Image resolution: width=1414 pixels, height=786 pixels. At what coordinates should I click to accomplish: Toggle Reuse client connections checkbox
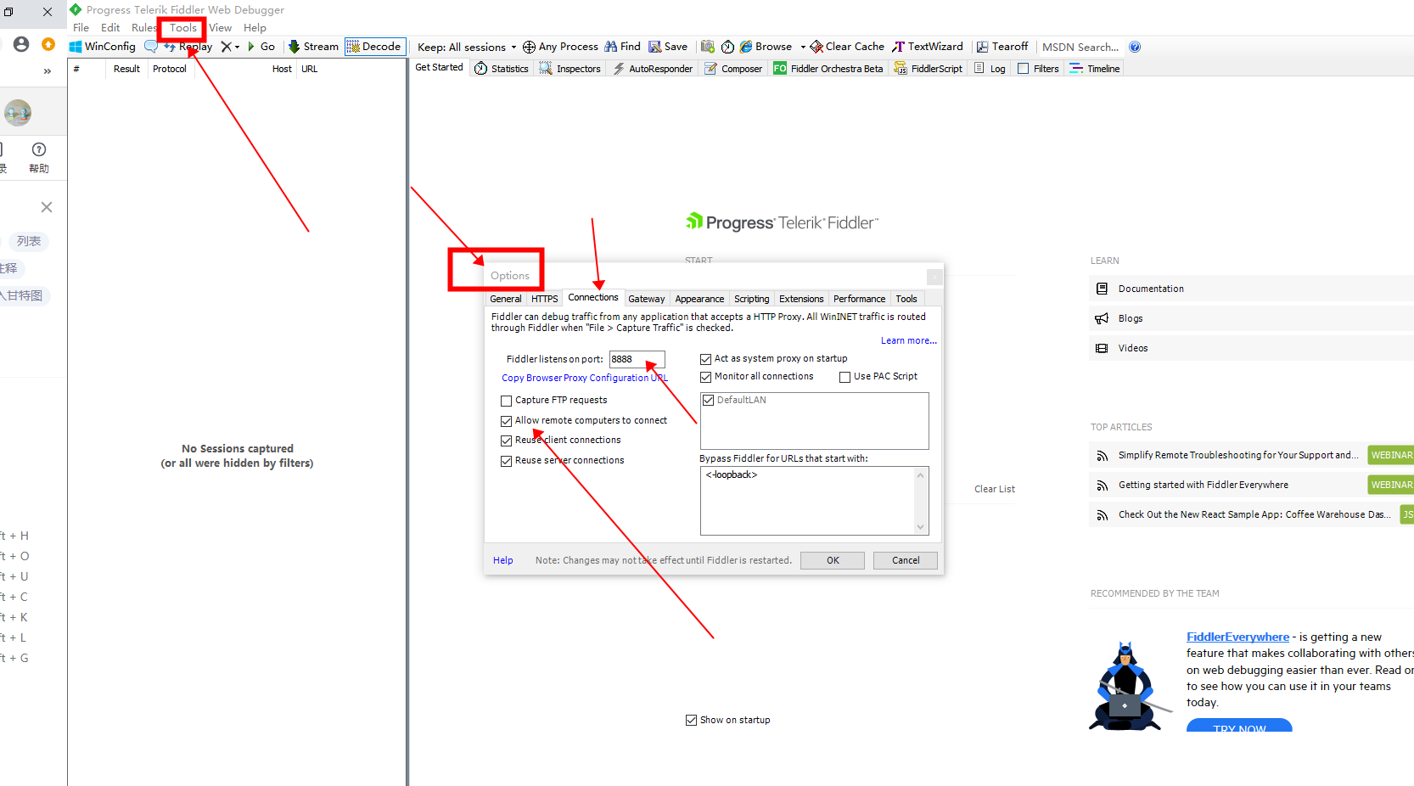[x=507, y=441]
